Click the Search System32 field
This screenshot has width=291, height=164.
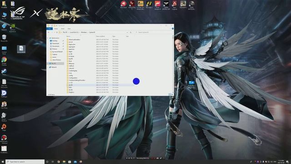click(153, 32)
